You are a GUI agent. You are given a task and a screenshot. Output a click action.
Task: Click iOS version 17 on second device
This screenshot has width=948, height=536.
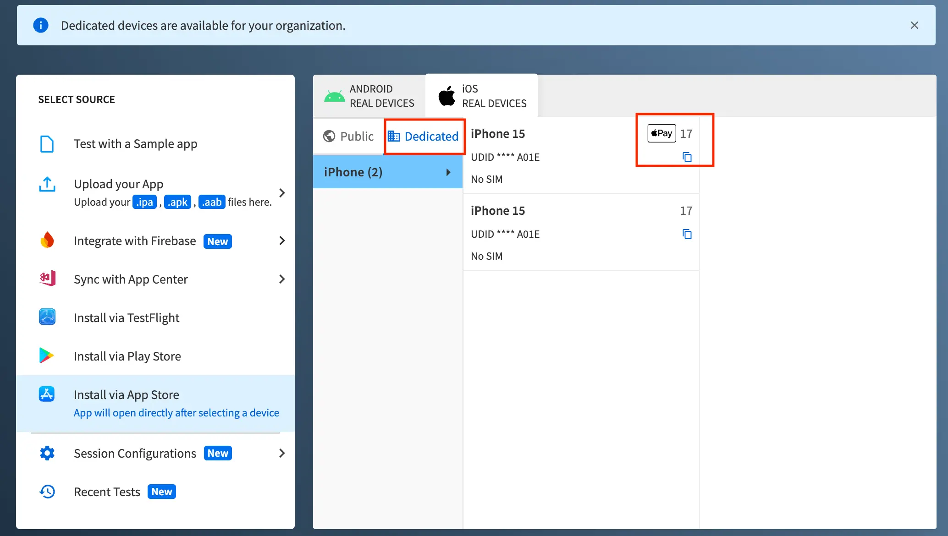click(x=686, y=211)
